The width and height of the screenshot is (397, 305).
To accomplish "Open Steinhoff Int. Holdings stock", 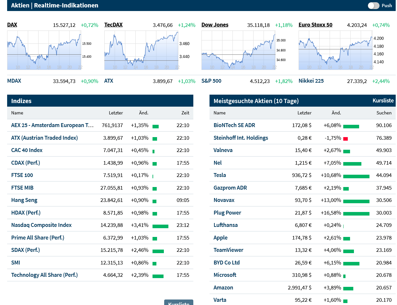I will (x=241, y=138).
